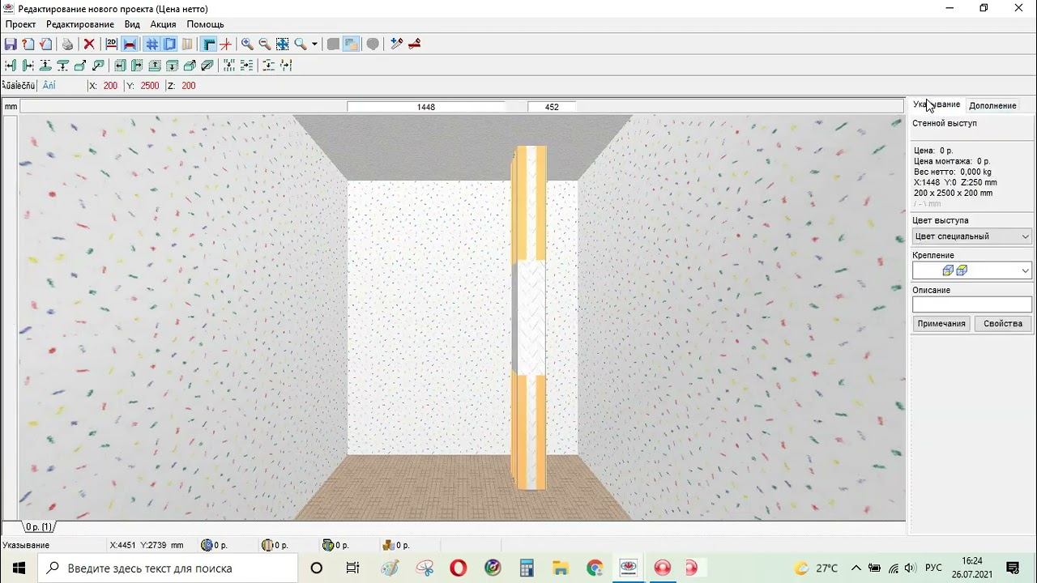Click the '200 x 2500 x 200 mm' size text
This screenshot has height=583, width=1037.
point(953,194)
